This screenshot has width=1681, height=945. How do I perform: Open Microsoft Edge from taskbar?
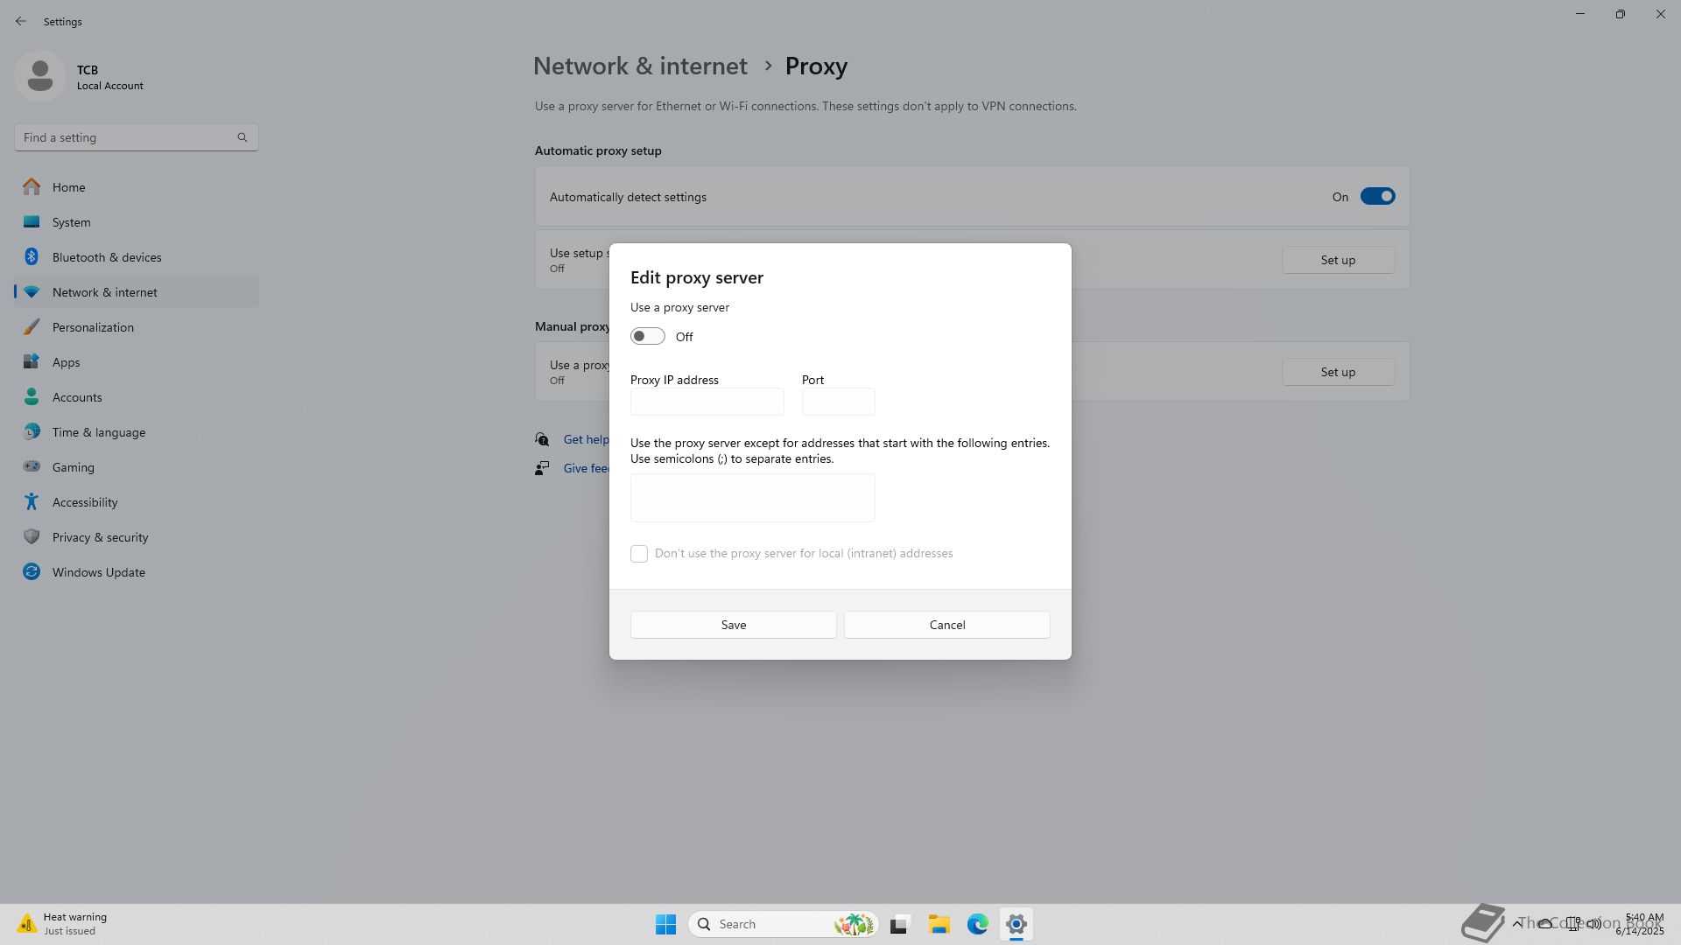pyautogui.click(x=977, y=924)
